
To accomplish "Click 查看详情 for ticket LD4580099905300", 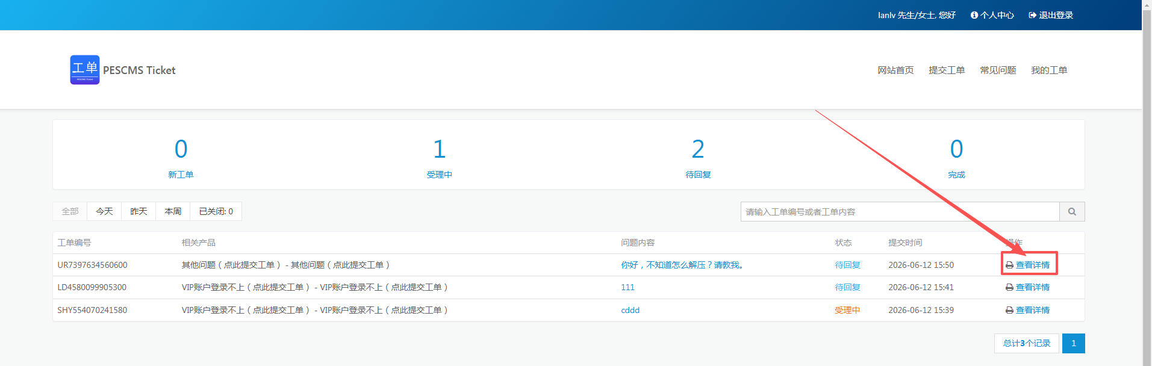I will click(1032, 287).
